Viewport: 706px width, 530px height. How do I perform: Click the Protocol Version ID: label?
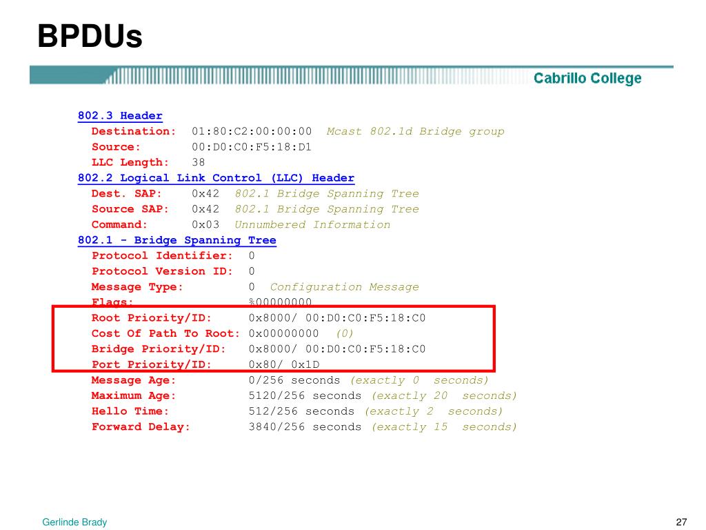coord(163,271)
